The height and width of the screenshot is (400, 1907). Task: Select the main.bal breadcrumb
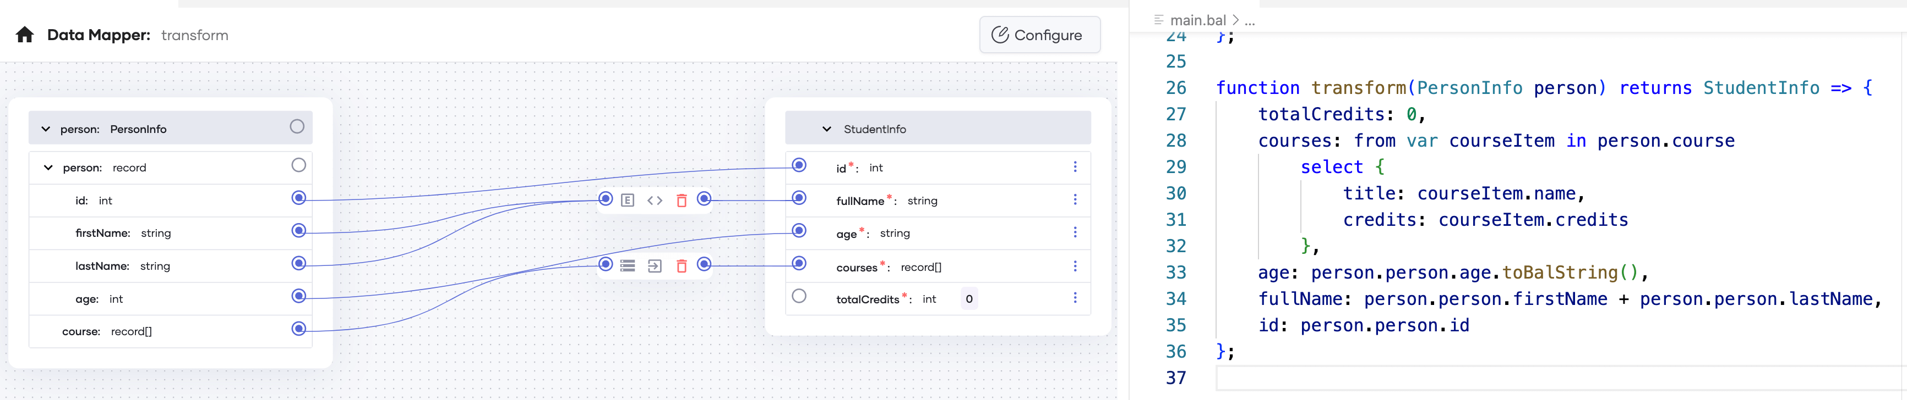[1198, 21]
